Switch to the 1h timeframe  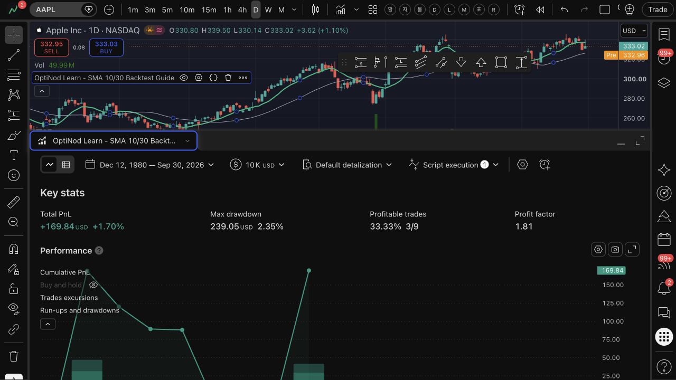227,9
